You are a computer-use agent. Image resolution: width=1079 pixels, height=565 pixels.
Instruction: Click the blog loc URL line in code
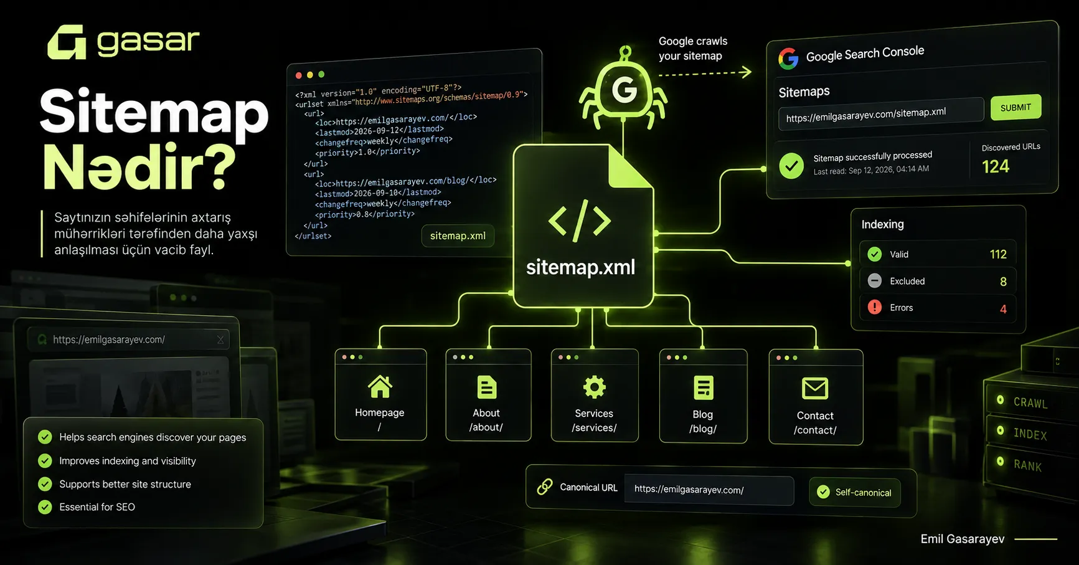point(406,181)
